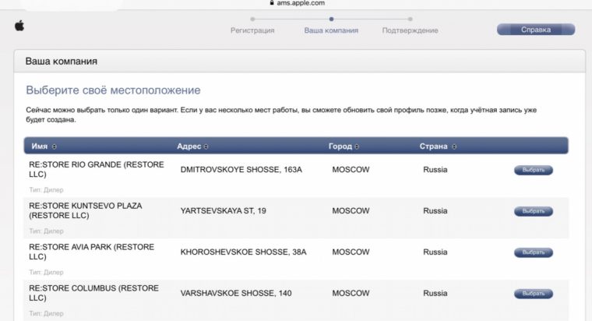Click sort arrows icon beside Имя
Image resolution: width=592 pixels, height=321 pixels.
[55, 146]
